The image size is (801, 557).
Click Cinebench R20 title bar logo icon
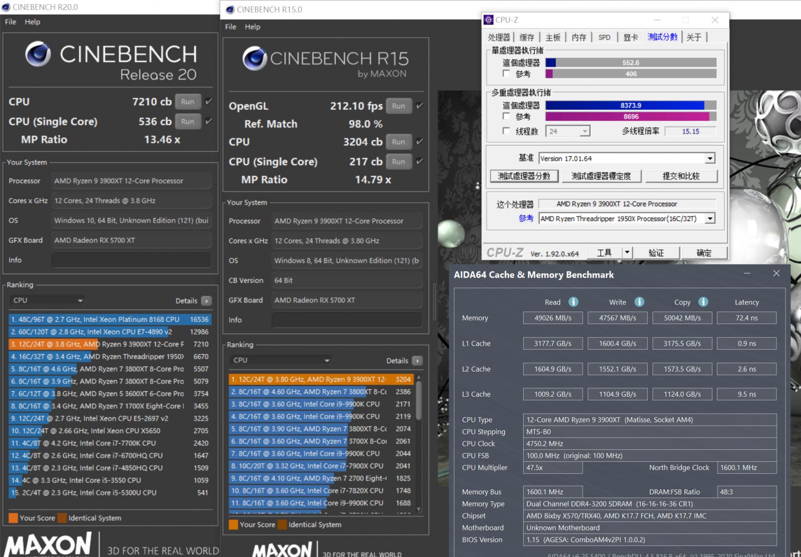pos(6,7)
